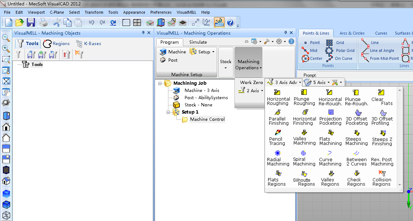
Task: Switch to the Regions tab
Action: (x=57, y=44)
